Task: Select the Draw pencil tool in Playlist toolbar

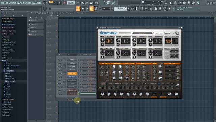Action: pyautogui.click(x=35, y=13)
